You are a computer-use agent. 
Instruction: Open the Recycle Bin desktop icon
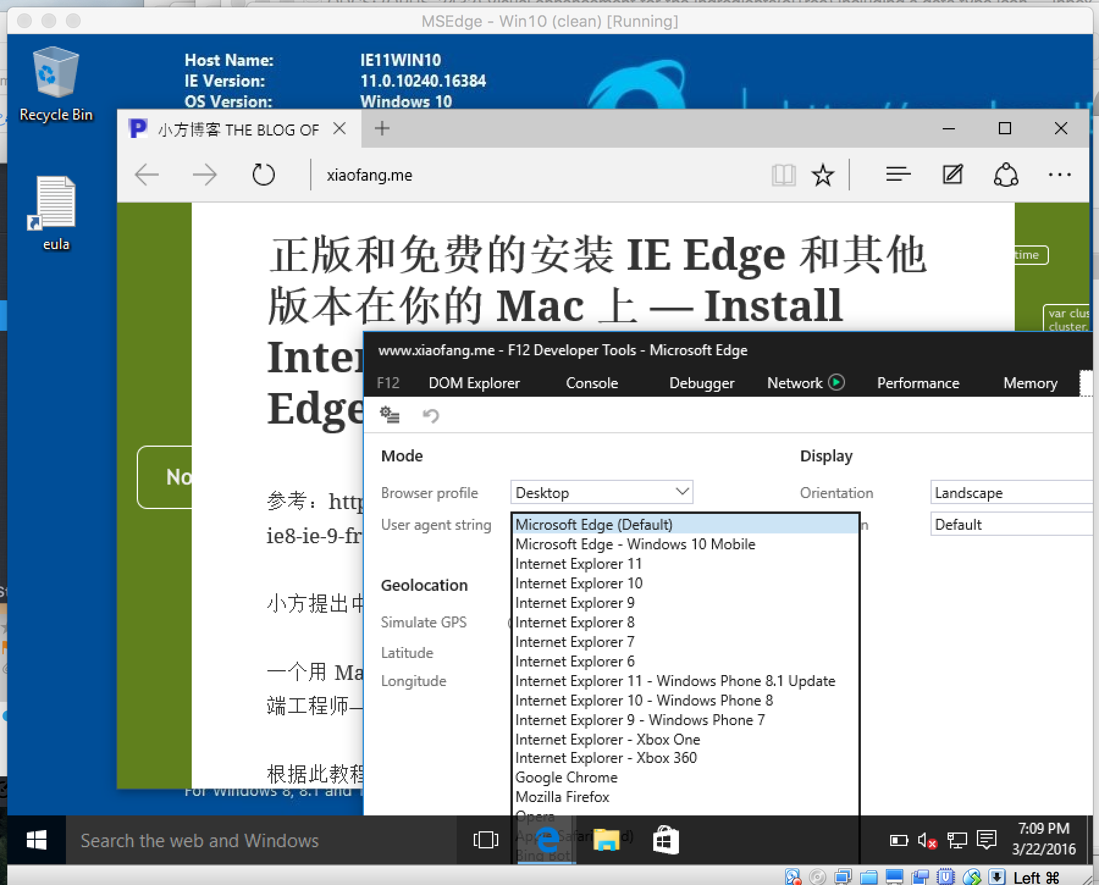click(56, 84)
